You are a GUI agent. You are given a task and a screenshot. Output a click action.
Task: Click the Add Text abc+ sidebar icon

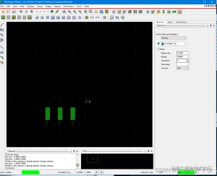click(2, 57)
